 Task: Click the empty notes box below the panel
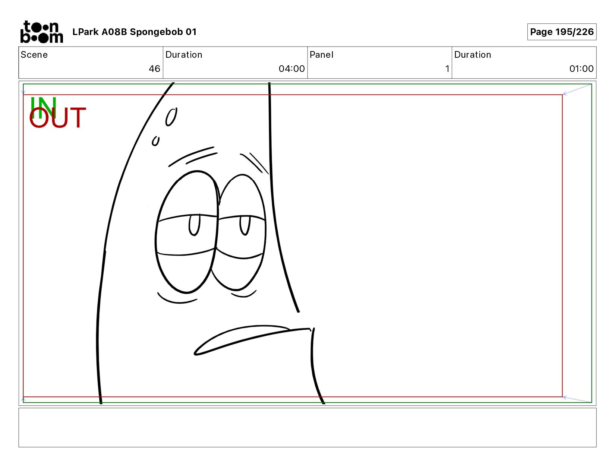point(307,427)
